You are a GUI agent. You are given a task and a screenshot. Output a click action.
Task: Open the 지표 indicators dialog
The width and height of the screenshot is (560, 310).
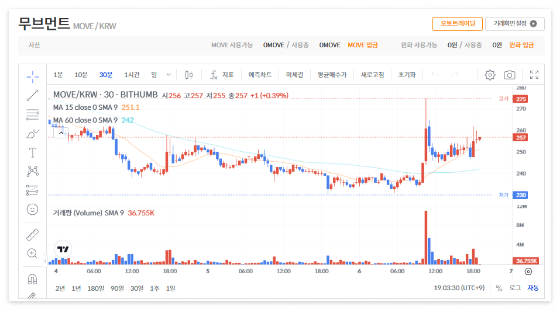coord(222,75)
